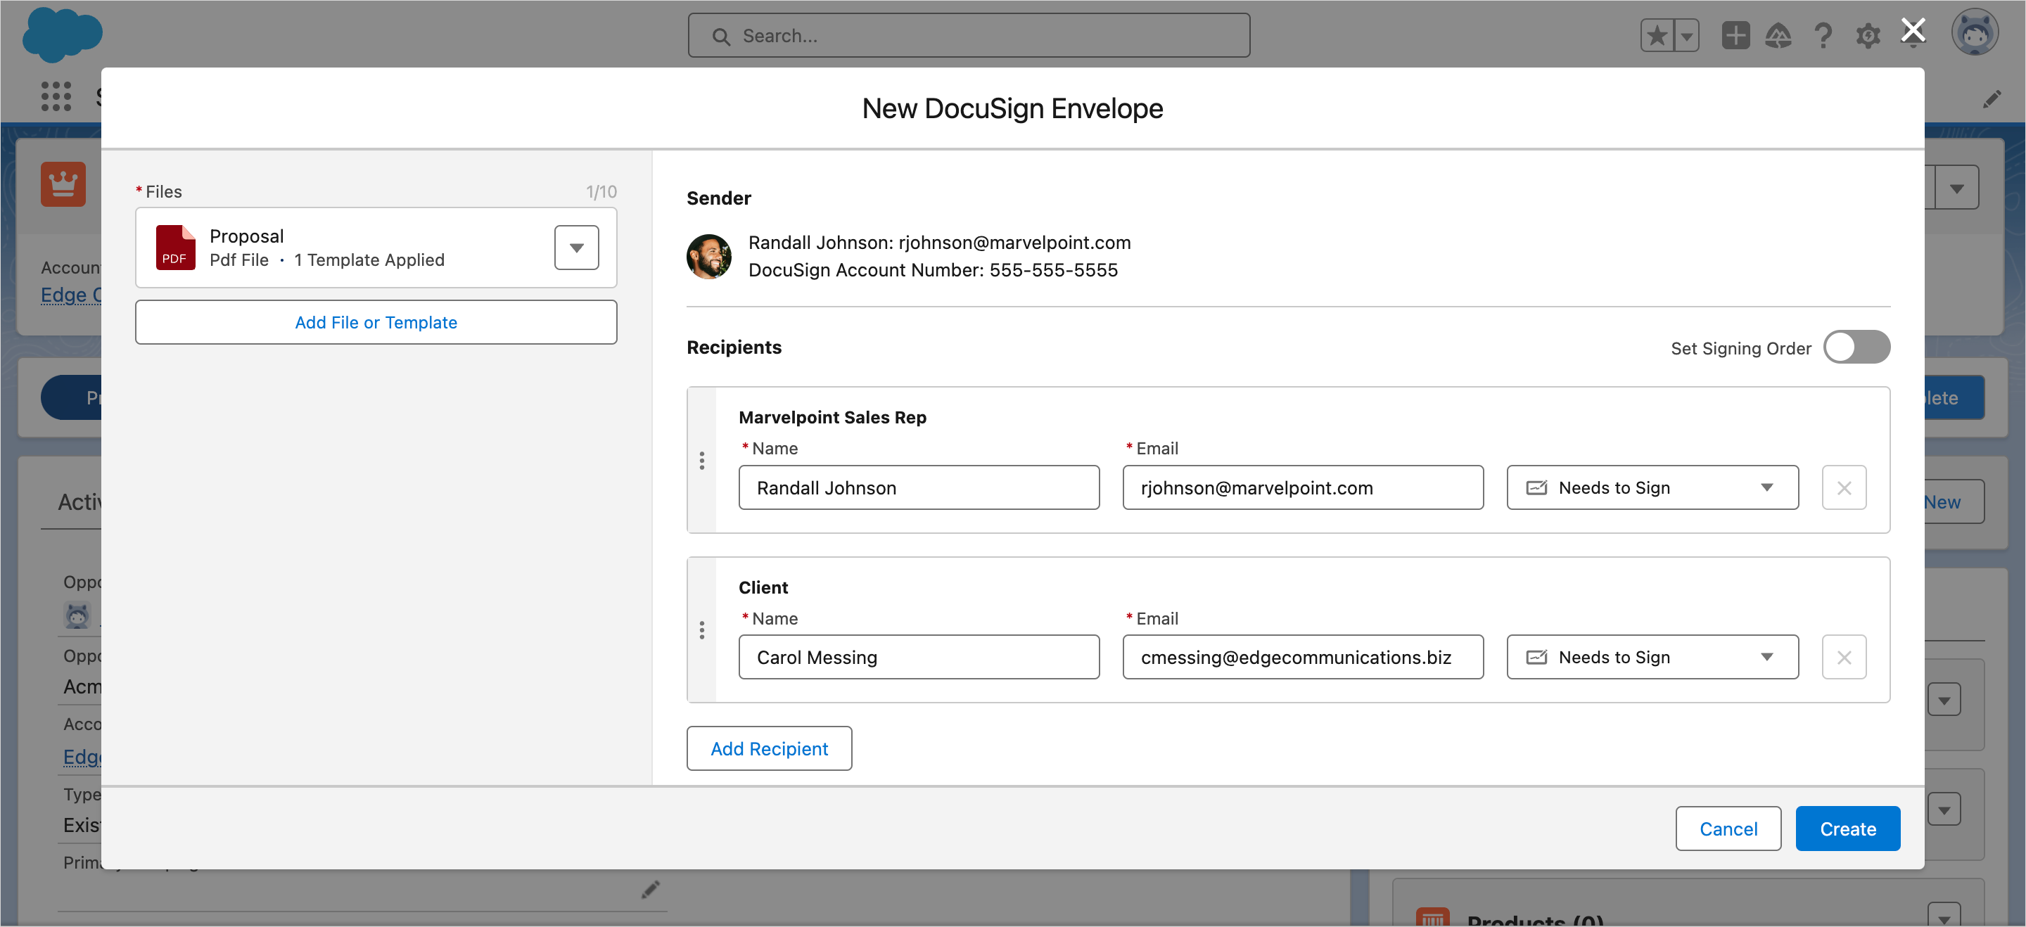Click Add File or Template
Image resolution: width=2026 pixels, height=927 pixels.
pyautogui.click(x=376, y=322)
